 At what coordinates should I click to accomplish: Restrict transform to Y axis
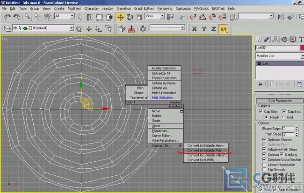pyautogui.click(x=204, y=29)
